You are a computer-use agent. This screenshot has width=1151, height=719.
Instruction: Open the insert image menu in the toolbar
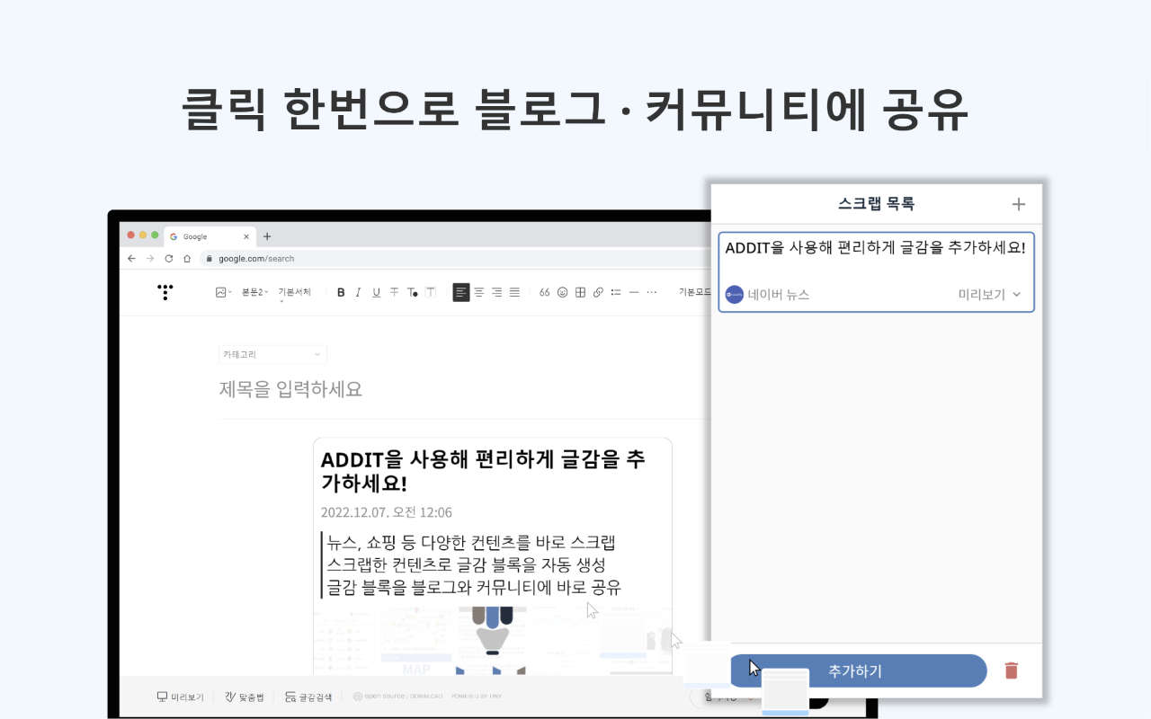[x=223, y=292]
